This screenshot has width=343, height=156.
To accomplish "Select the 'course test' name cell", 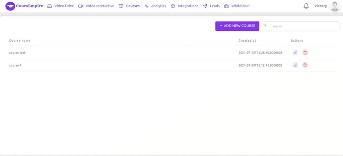I will coord(17,53).
